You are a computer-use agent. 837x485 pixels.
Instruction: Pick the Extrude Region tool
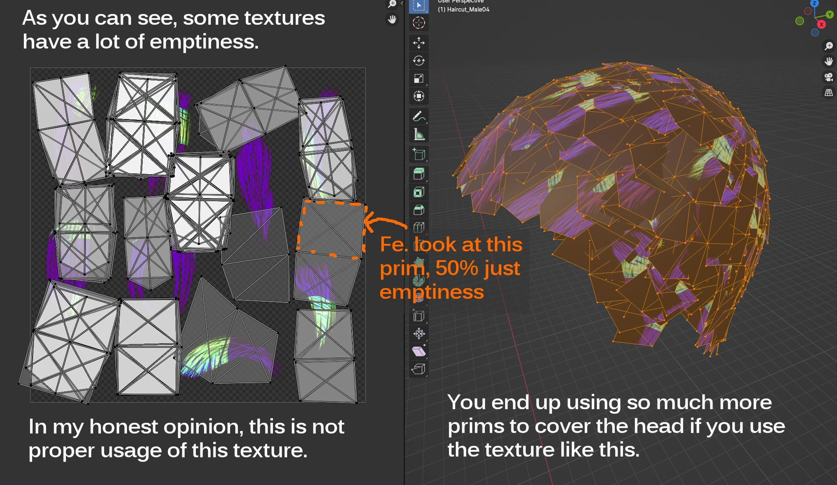(418, 174)
